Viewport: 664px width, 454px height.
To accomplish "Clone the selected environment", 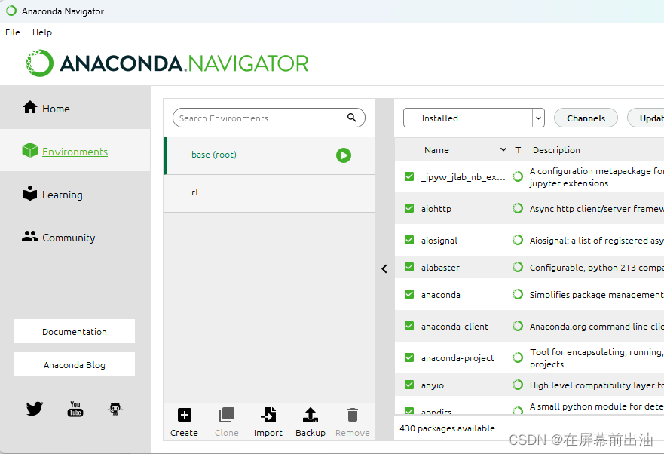I will point(227,422).
